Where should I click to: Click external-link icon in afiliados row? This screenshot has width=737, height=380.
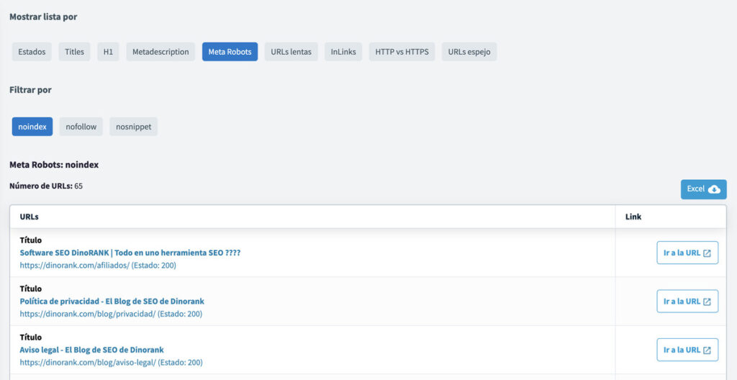coord(707,253)
